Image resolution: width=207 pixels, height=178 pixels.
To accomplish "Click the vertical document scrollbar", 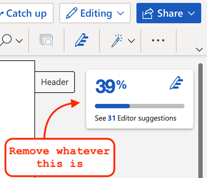I will (200, 121).
